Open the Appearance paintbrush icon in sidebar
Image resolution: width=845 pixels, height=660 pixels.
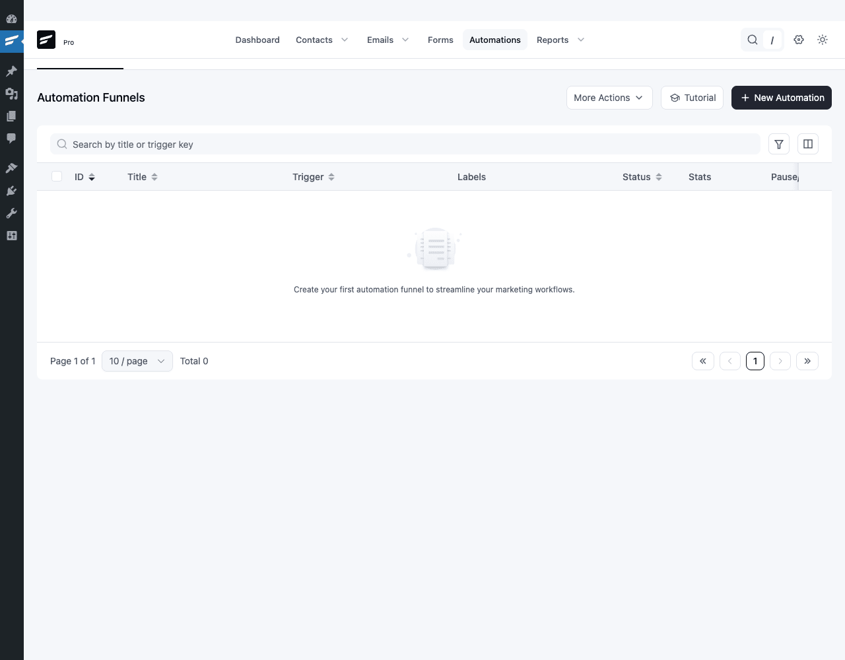(x=11, y=168)
